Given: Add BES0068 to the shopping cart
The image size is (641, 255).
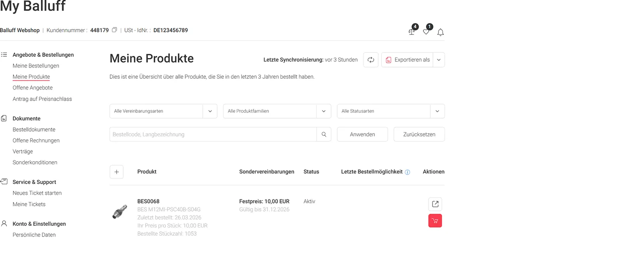Looking at the screenshot, I should [435, 221].
